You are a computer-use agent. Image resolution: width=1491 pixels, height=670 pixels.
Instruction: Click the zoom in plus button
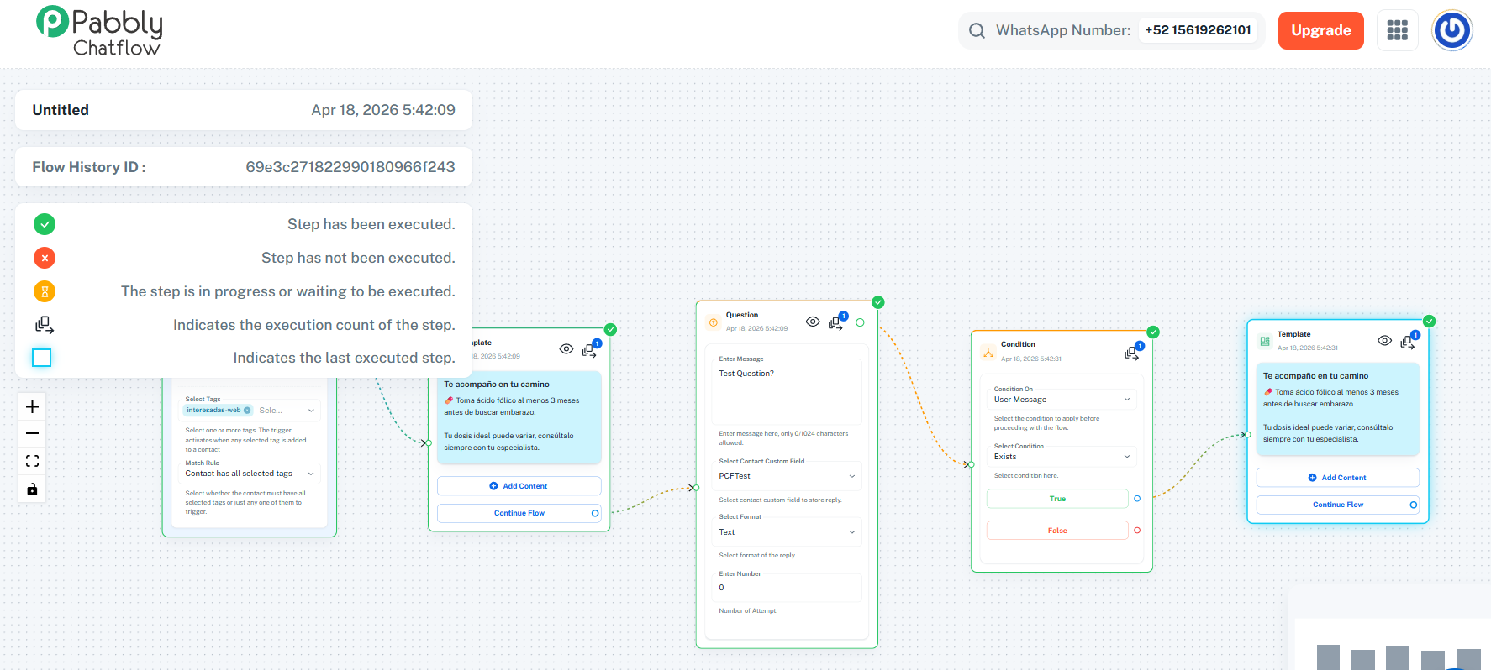coord(32,407)
